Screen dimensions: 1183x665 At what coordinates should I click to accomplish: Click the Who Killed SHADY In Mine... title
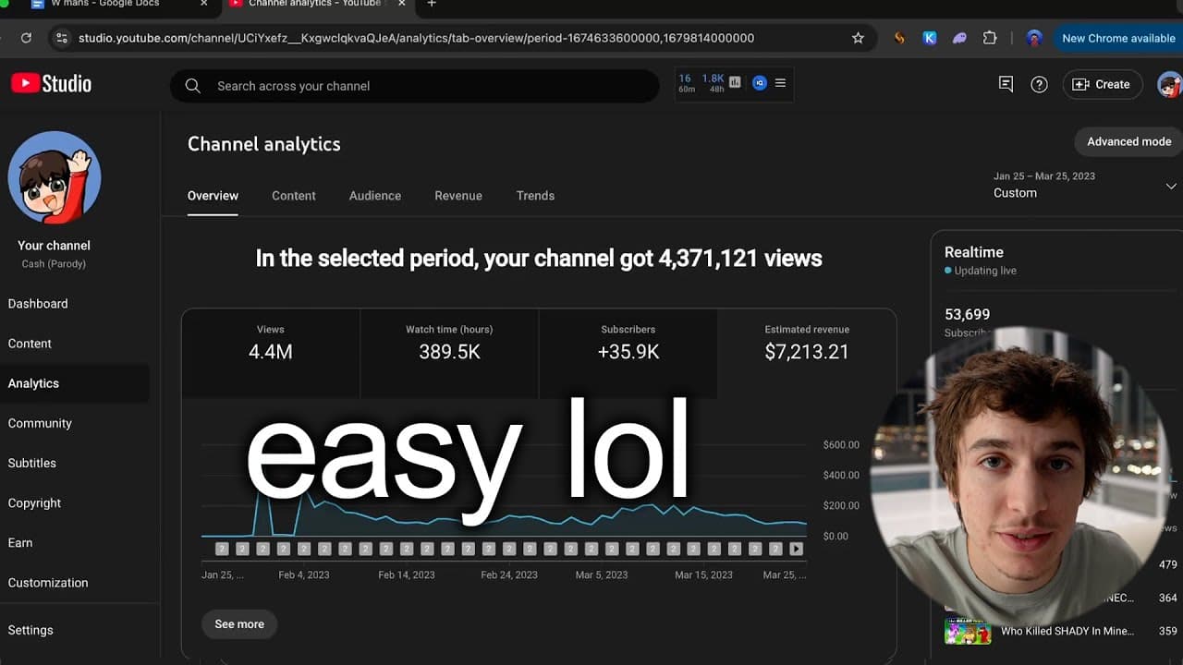click(1067, 632)
